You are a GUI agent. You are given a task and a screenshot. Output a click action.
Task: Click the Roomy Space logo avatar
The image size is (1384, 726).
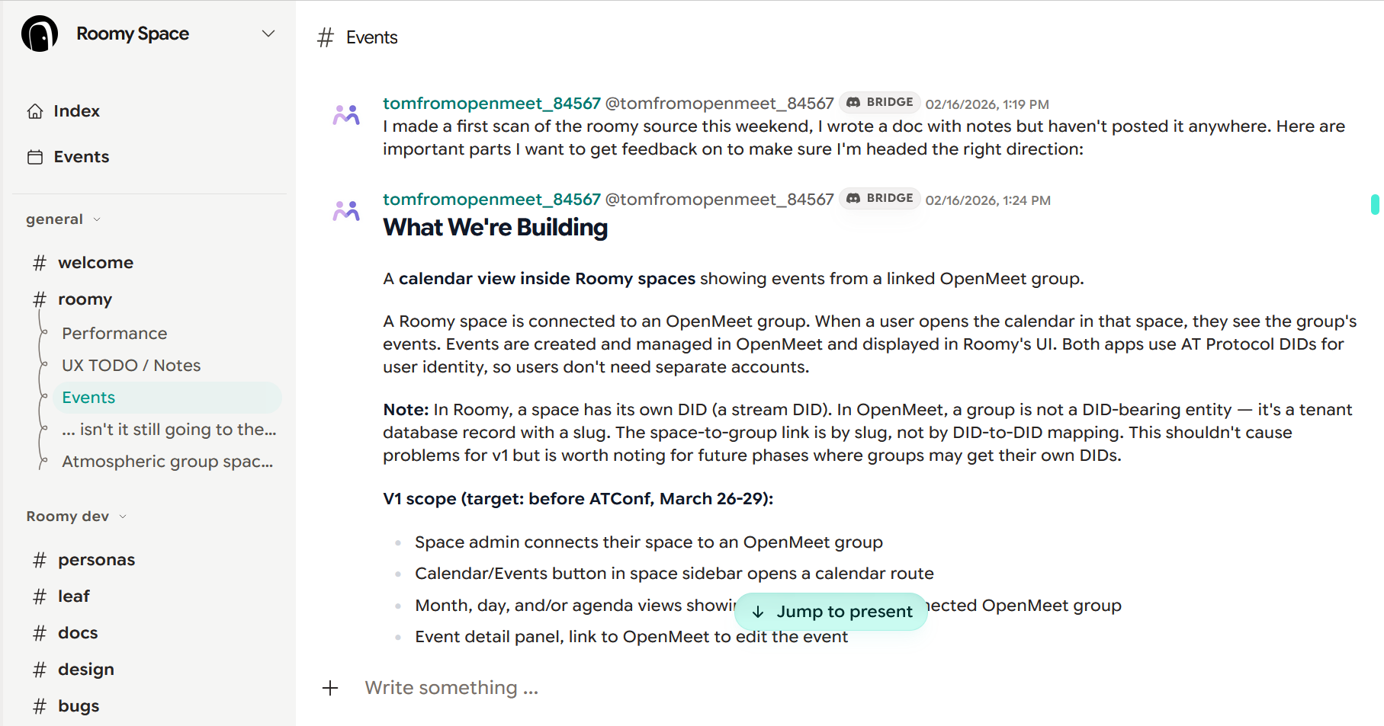tap(40, 34)
